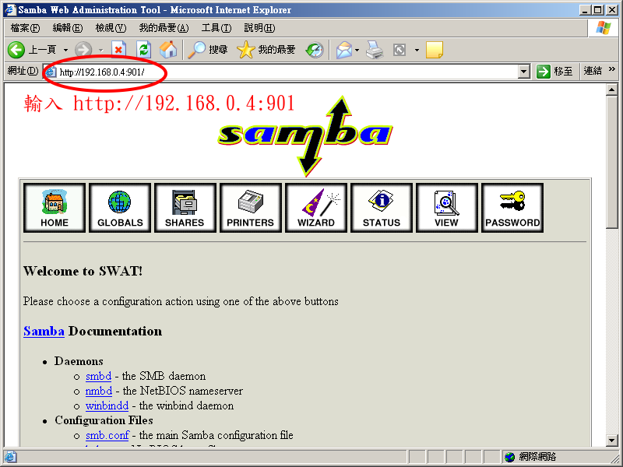The width and height of the screenshot is (623, 467).
Task: Click the browser Refresh toolbar icon
Action: (143, 50)
